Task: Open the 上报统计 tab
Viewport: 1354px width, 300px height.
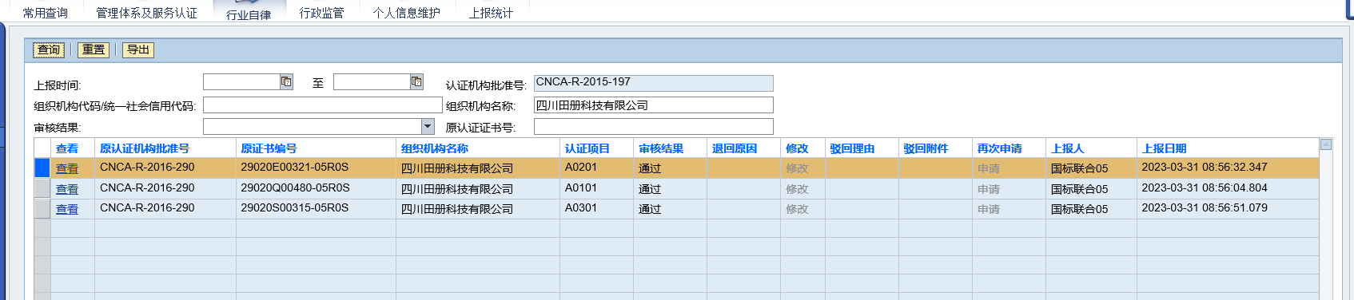Action: point(491,13)
